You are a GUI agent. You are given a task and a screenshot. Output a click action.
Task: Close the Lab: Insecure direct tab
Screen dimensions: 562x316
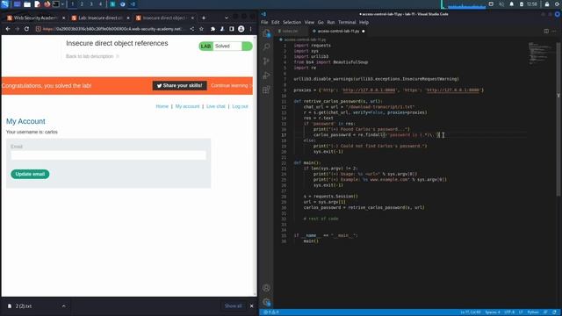point(128,18)
